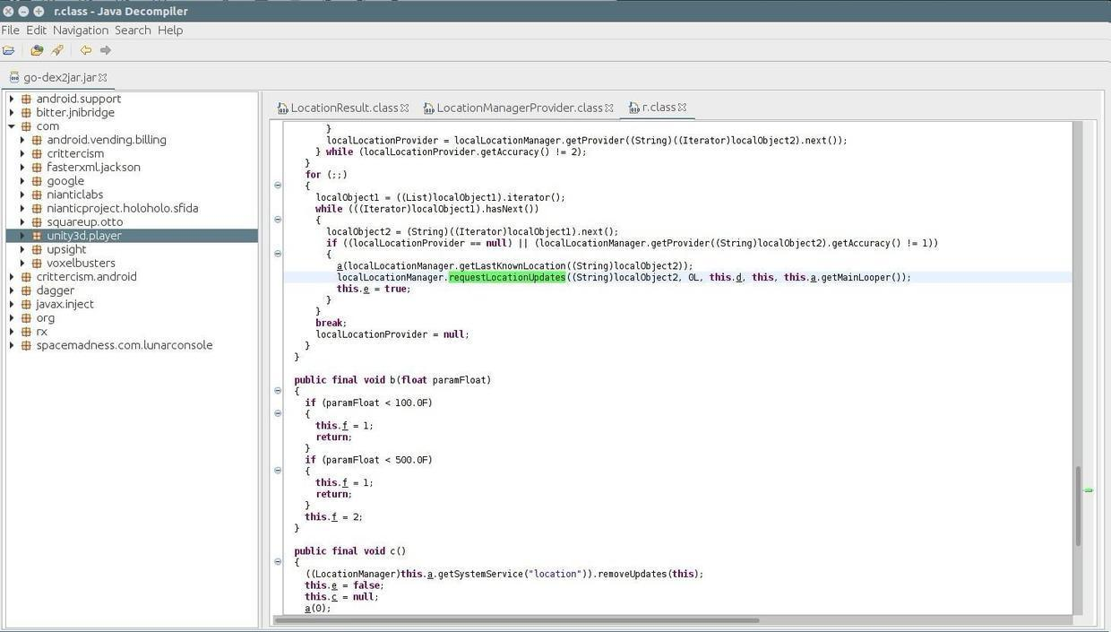Close the LocationResult.class tab
Viewport: 1111px width, 632px height.
tap(405, 108)
